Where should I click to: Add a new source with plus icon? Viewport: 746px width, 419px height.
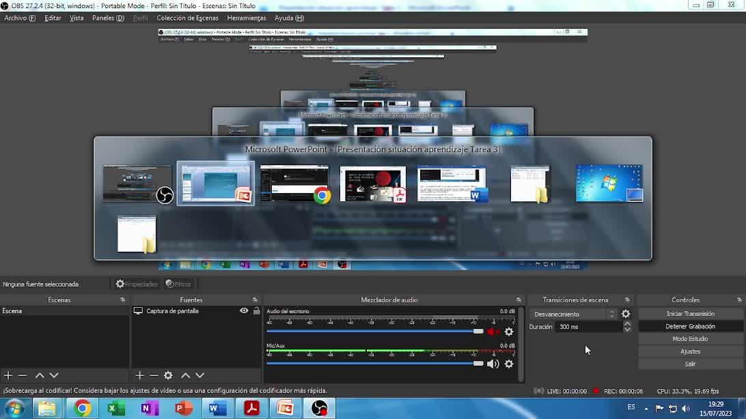point(139,375)
